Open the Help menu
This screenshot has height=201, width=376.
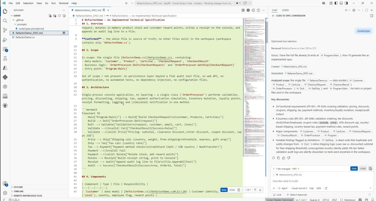tap(74, 3)
